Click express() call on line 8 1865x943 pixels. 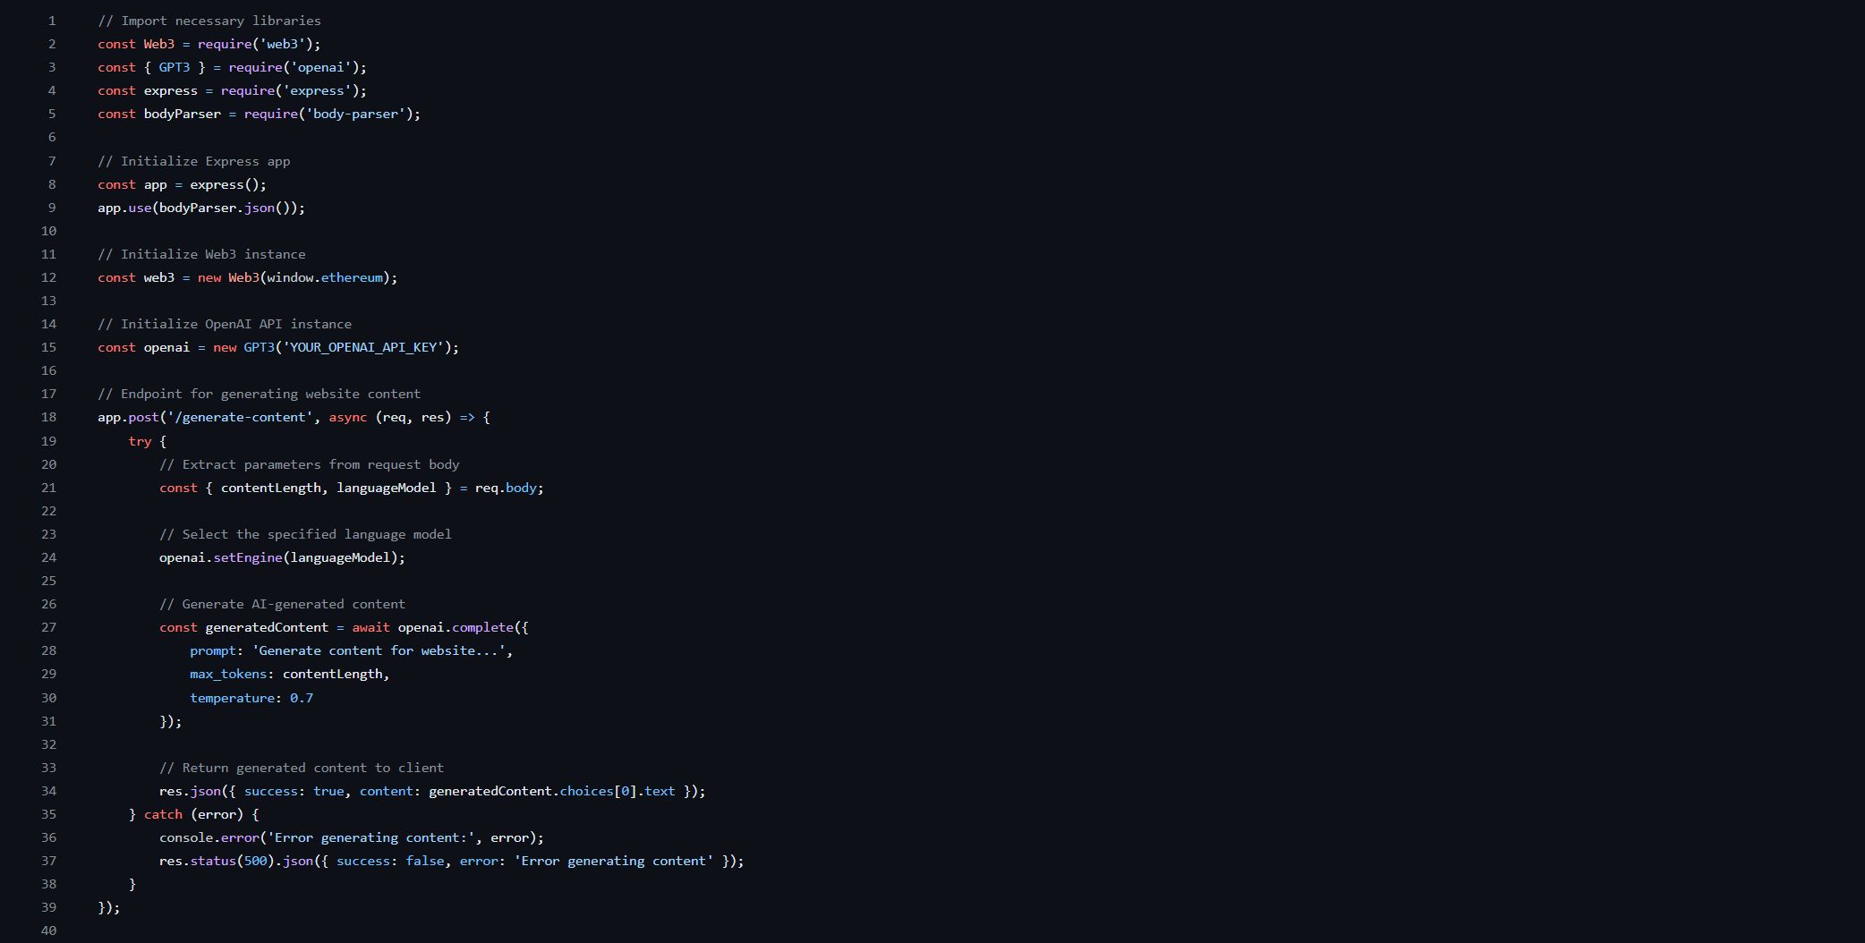click(225, 184)
